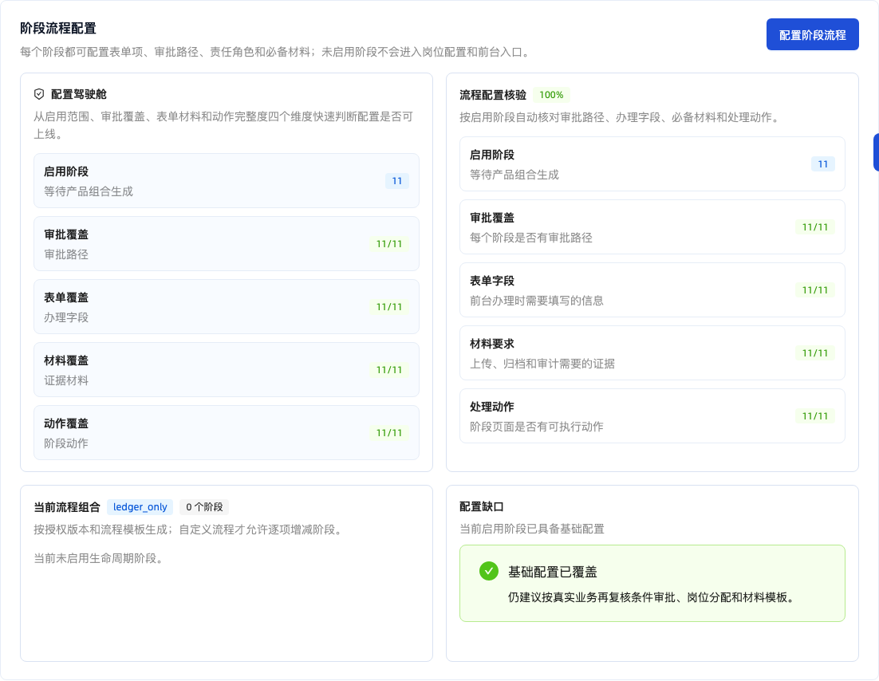Click the 11 badge in 流程配置核验 启用阶段

[823, 164]
